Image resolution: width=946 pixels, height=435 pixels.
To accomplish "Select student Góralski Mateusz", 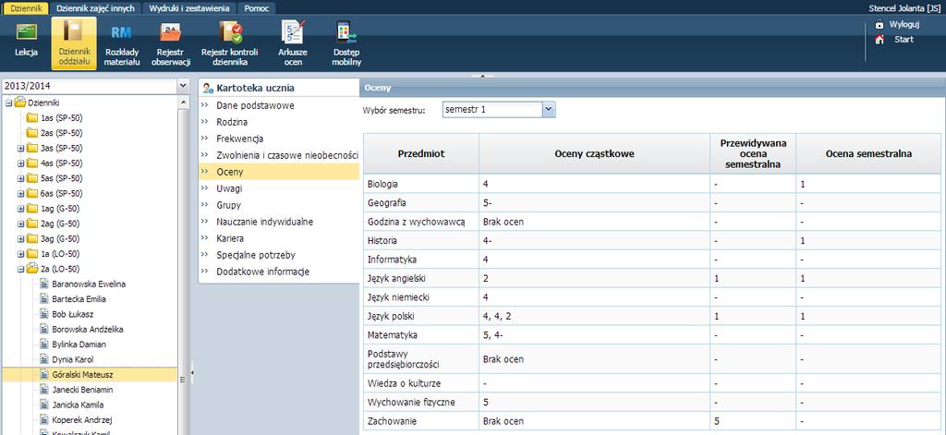I will (82, 374).
